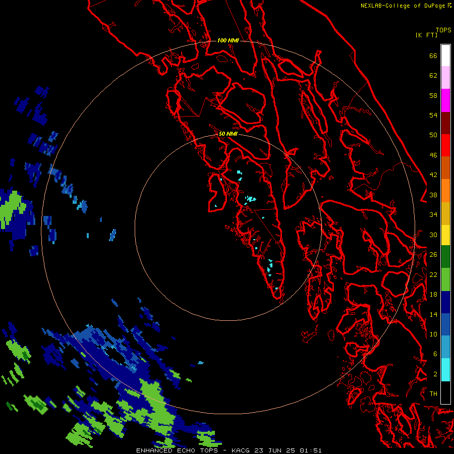The image size is (454, 454).
Task: Click the white swatch in the tops legend
Action: coord(445,55)
